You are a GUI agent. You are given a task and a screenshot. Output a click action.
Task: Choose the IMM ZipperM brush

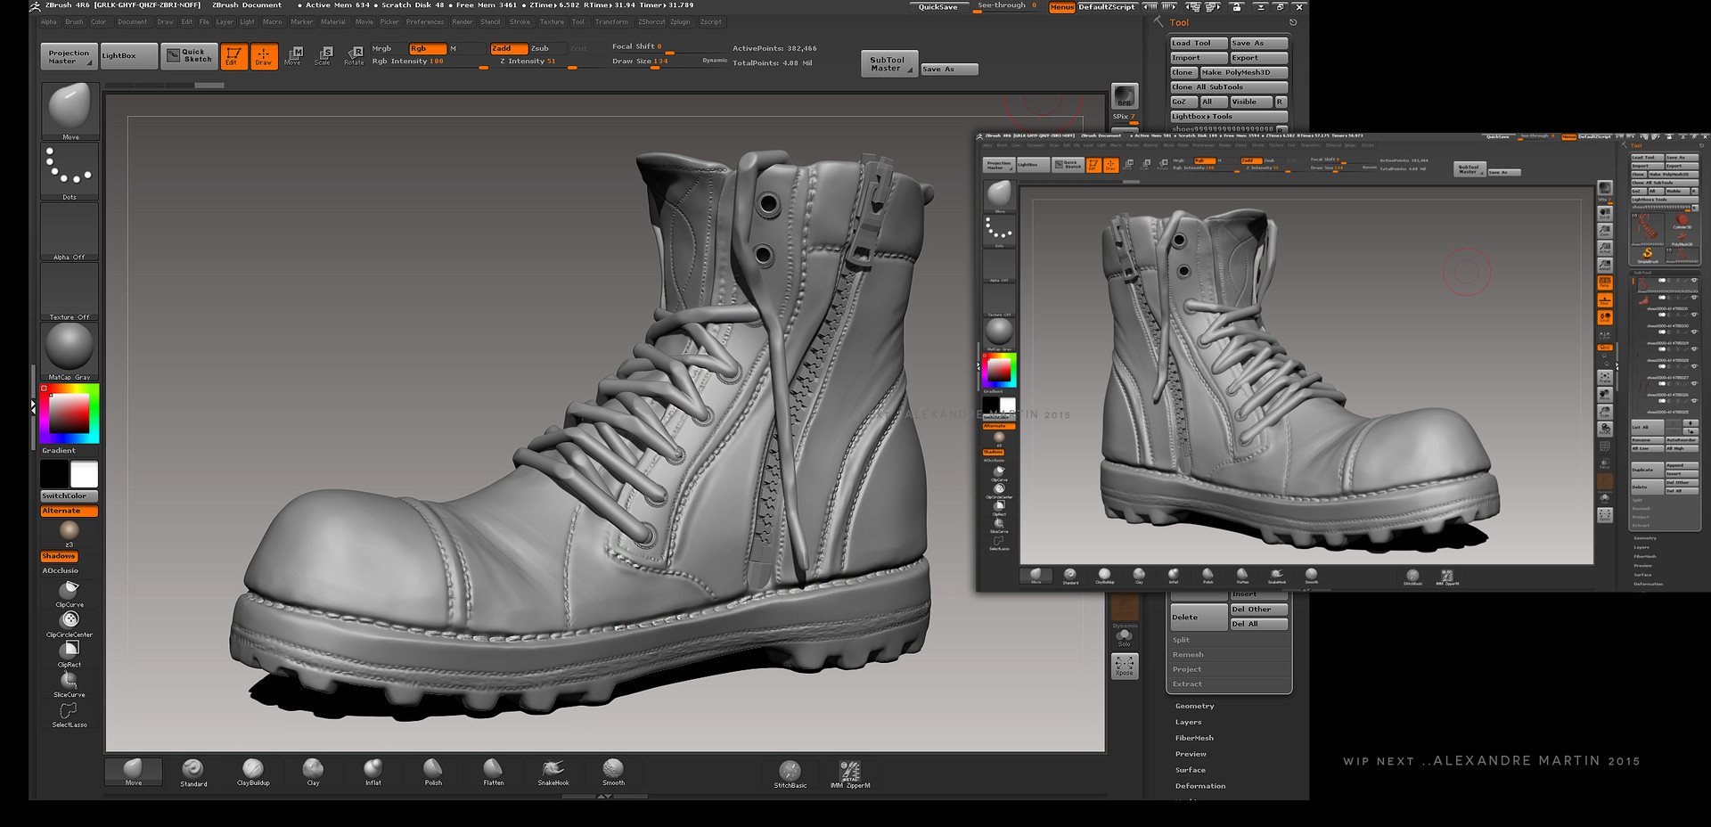point(848,772)
